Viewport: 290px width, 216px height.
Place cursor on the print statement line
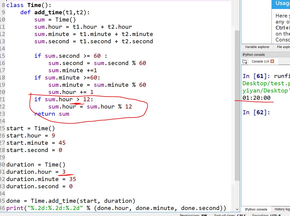(x=116, y=208)
